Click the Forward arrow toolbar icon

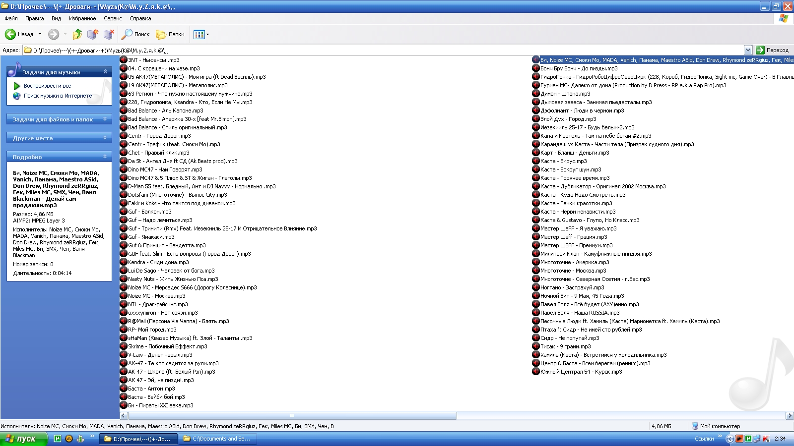[54, 34]
